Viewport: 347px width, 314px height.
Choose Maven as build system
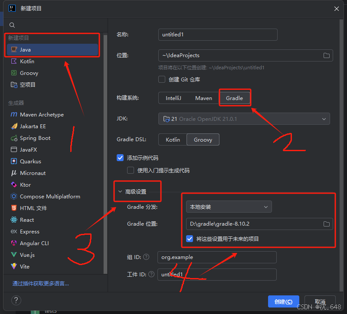[203, 98]
